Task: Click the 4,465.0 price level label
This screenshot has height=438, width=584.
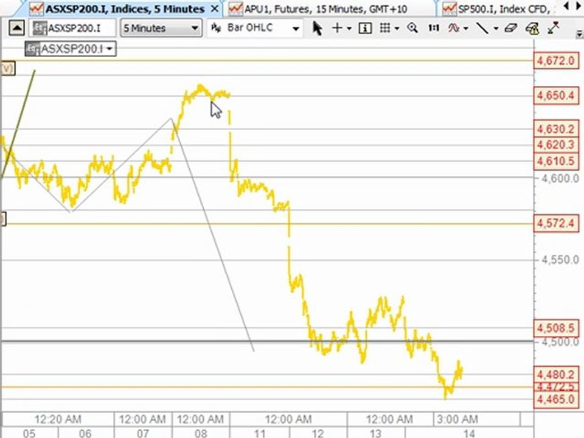Action: click(x=556, y=400)
